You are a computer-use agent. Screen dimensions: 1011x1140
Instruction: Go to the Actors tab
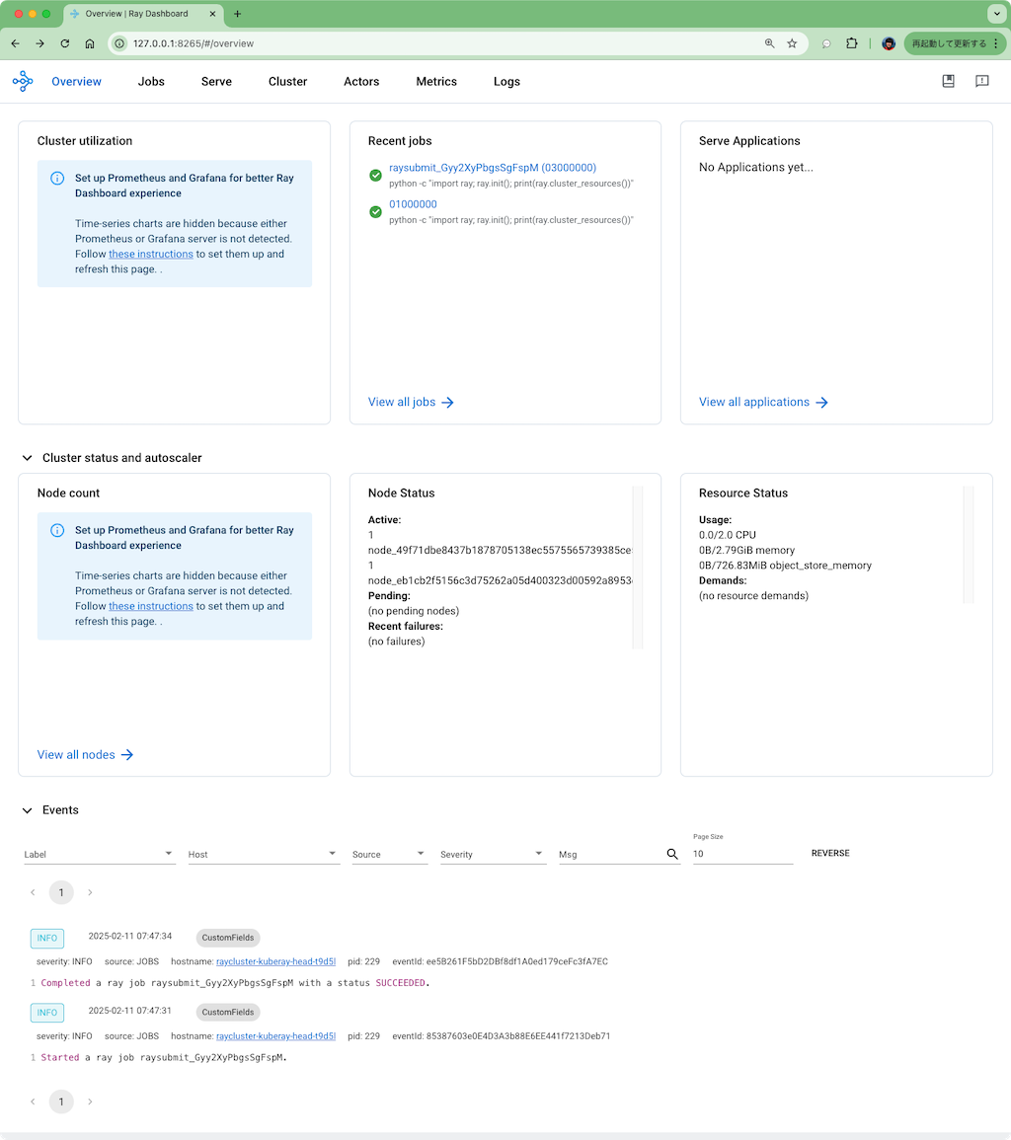361,81
